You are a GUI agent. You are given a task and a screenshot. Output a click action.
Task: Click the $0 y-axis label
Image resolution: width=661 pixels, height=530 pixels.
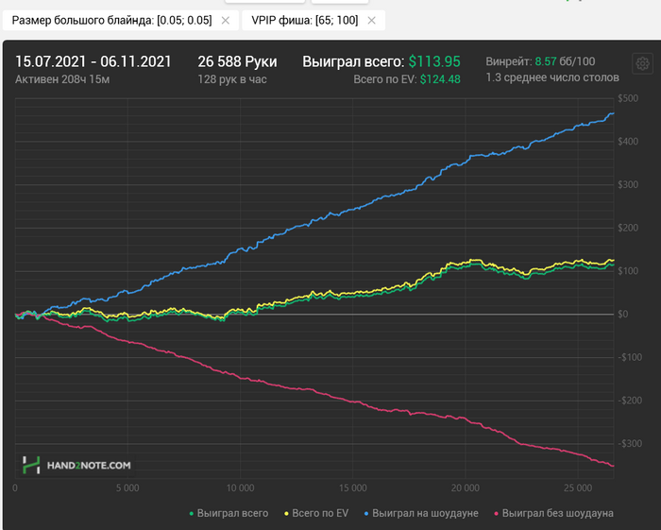click(623, 314)
